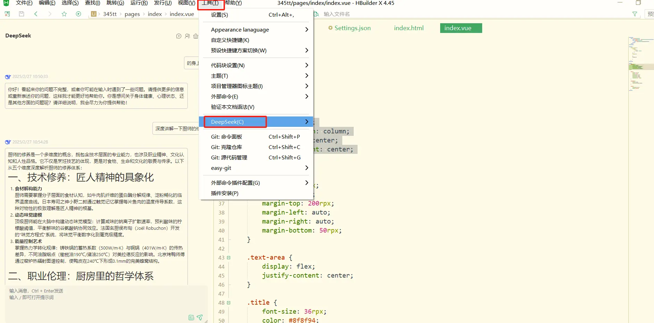Viewport: 654px width, 323px height.
Task: Expand 外部命令插件配置 submenu arrow
Action: (307, 183)
